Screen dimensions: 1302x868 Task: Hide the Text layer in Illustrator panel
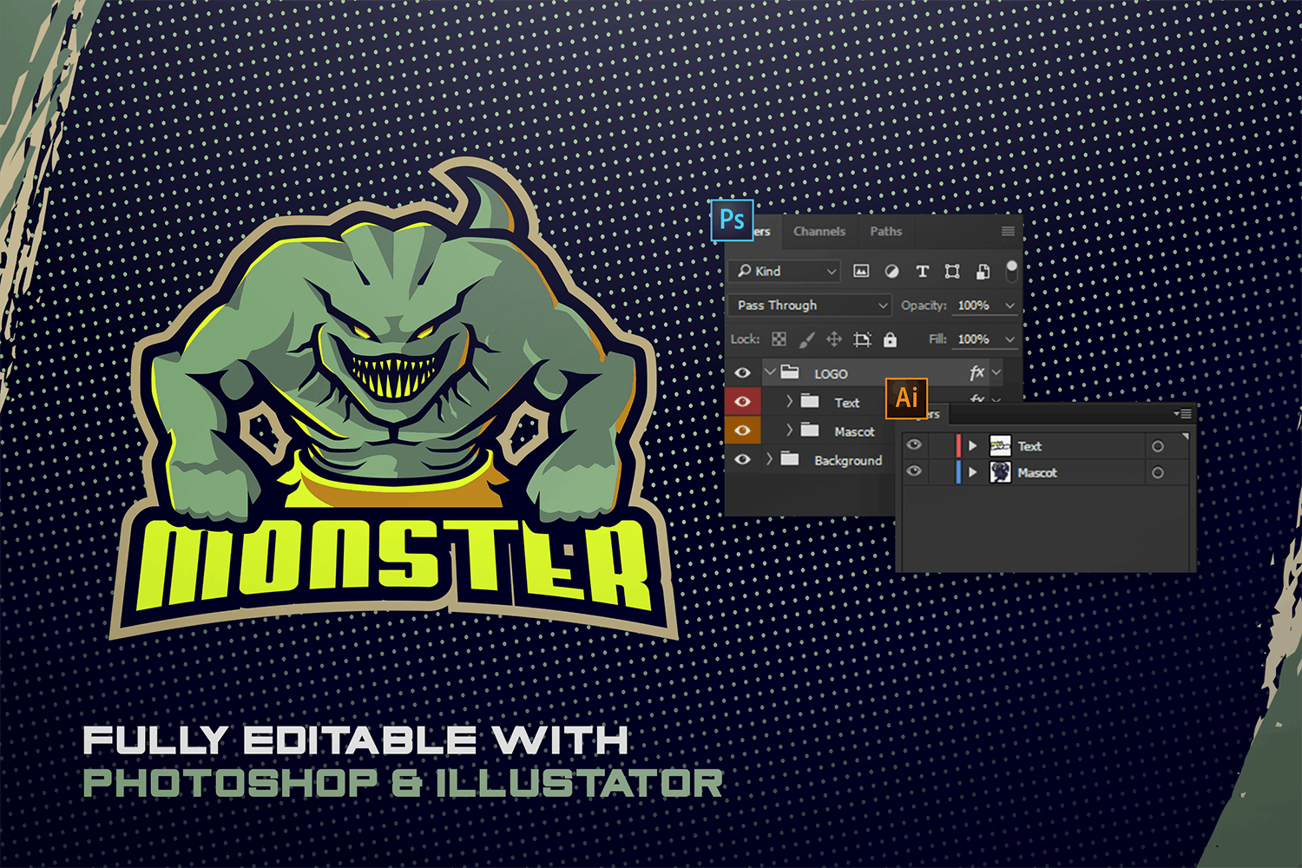914,445
